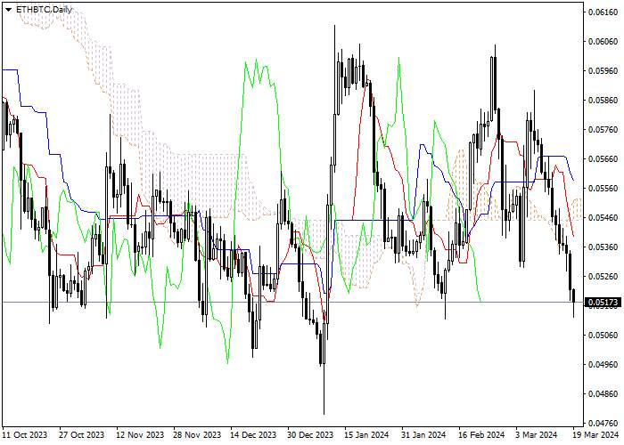Click the 0.05460 price scale label
The height and width of the screenshot is (445, 624).
(x=603, y=217)
